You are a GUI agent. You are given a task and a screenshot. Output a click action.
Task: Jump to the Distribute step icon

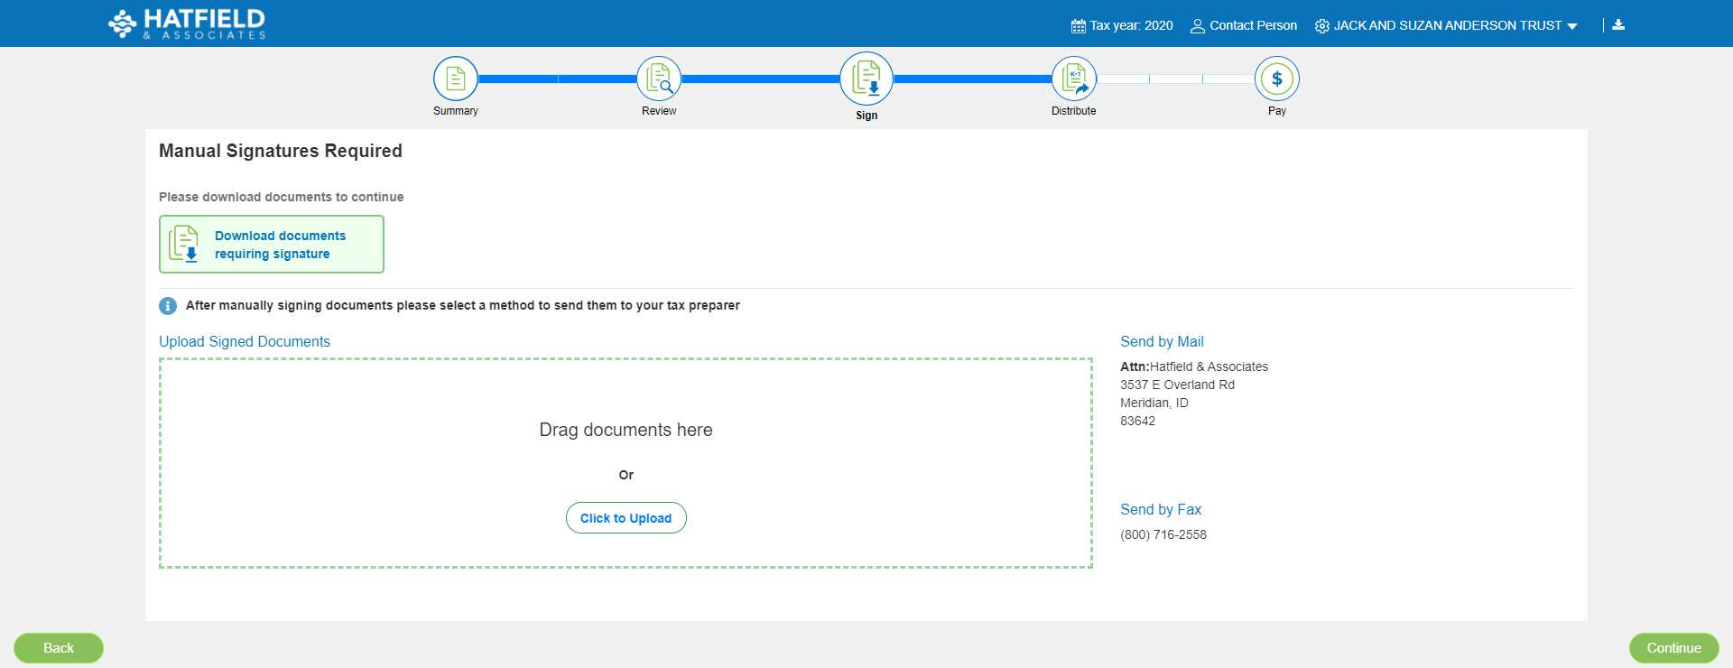[x=1074, y=79]
